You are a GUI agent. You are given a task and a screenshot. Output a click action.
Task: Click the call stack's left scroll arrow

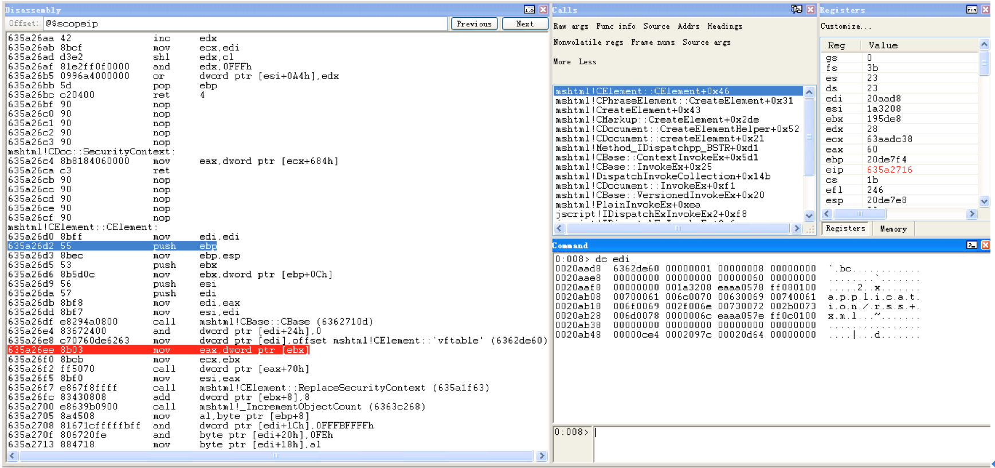pos(559,228)
